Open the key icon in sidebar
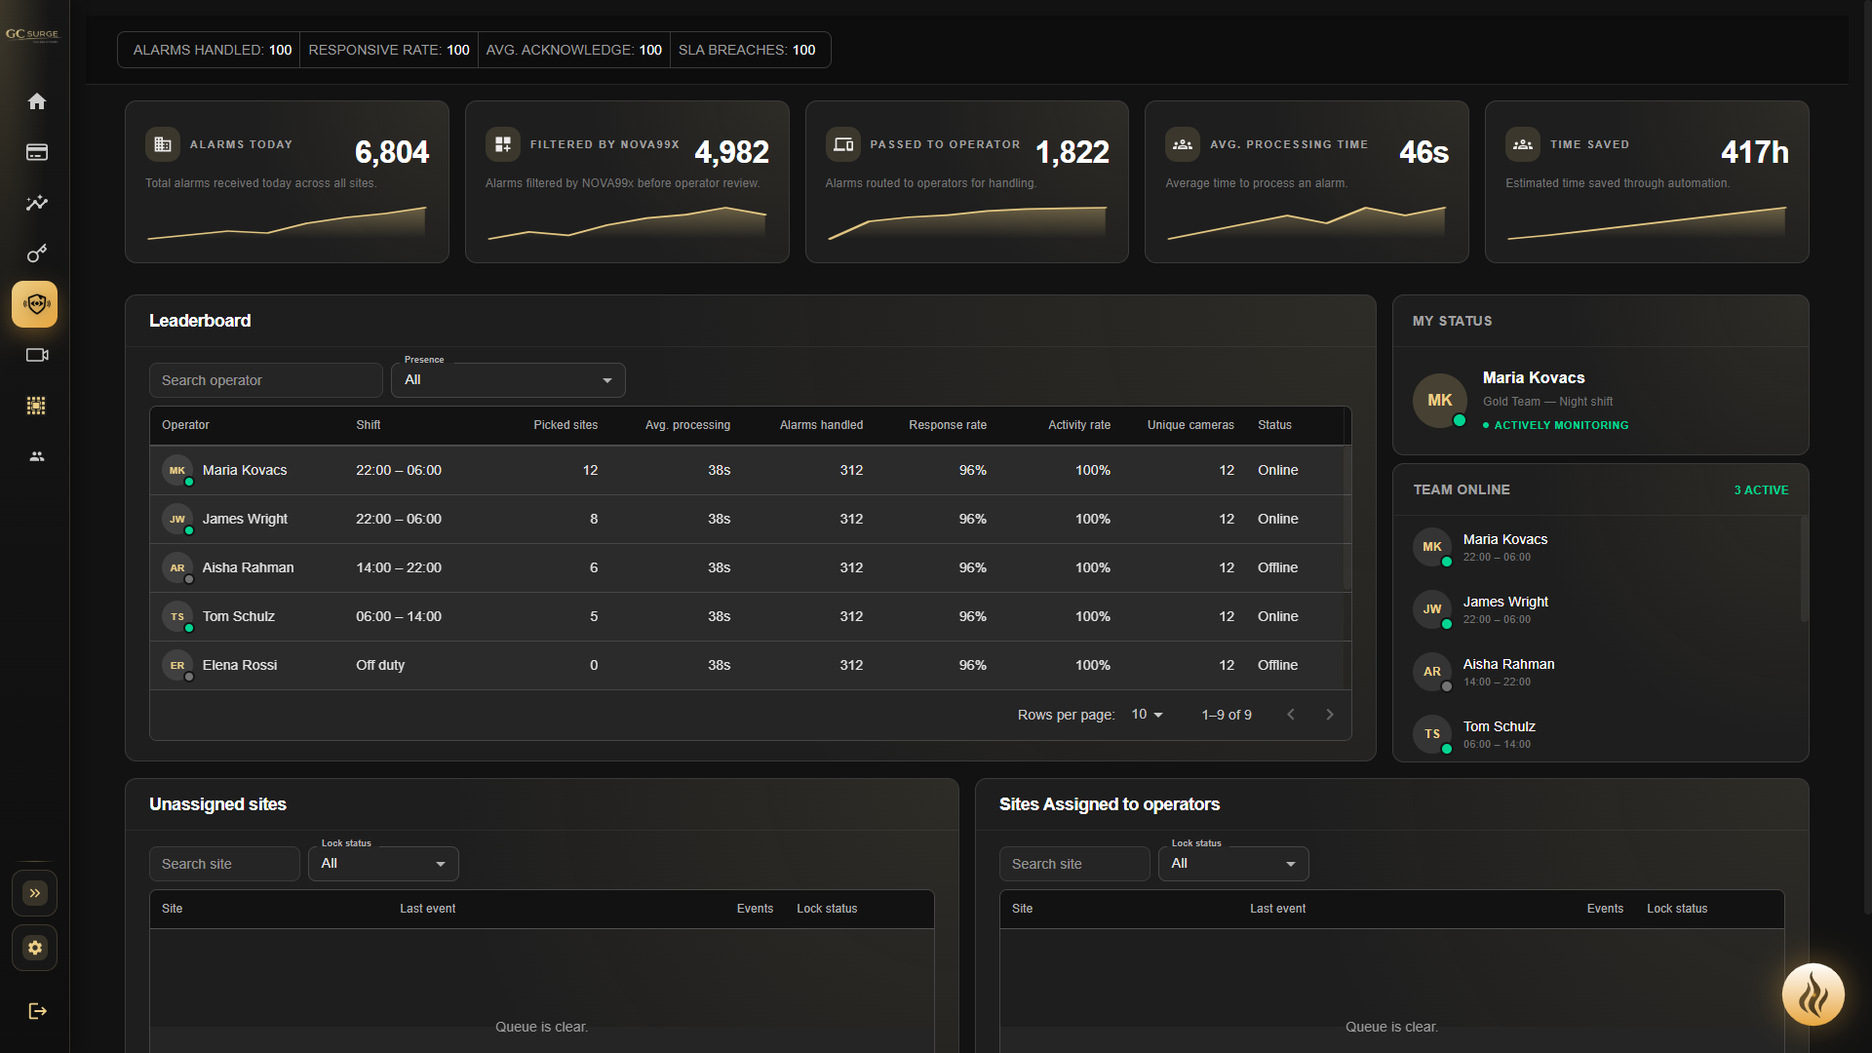This screenshot has width=1872, height=1053. click(x=36, y=253)
